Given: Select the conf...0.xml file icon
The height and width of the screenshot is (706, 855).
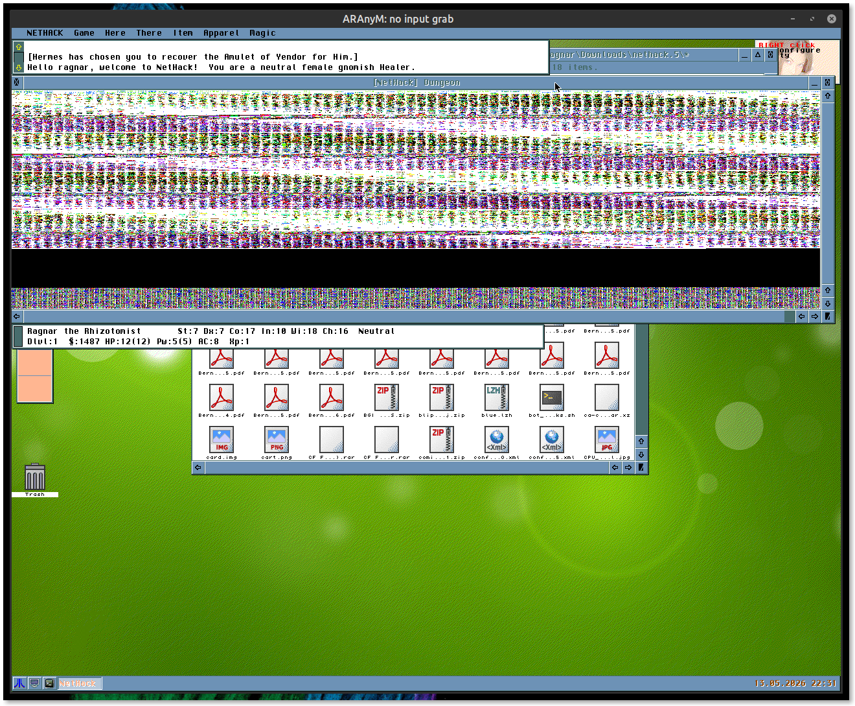Looking at the screenshot, I should point(497,440).
